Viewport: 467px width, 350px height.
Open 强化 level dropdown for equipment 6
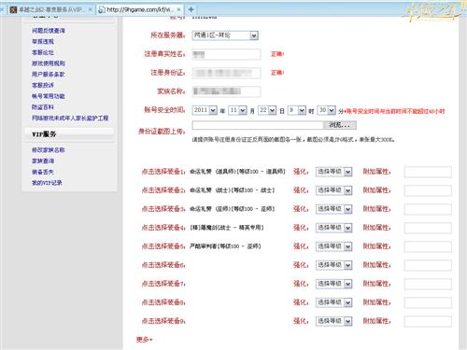(333, 265)
